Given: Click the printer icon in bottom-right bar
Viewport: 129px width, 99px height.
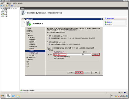Looking at the screenshot, I should click(122, 93).
